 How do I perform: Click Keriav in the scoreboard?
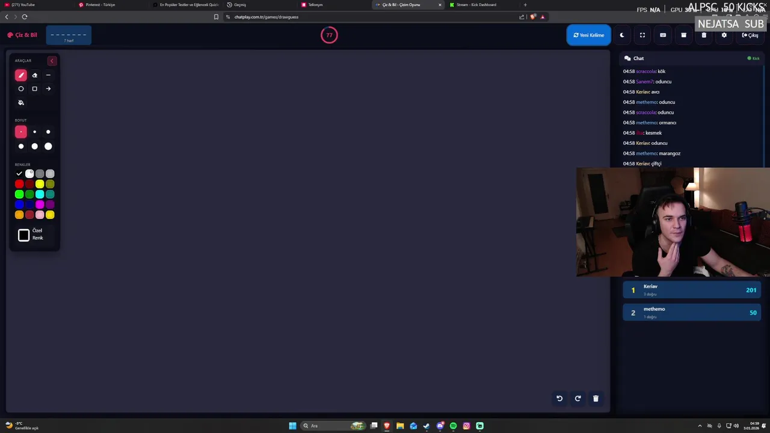692,290
